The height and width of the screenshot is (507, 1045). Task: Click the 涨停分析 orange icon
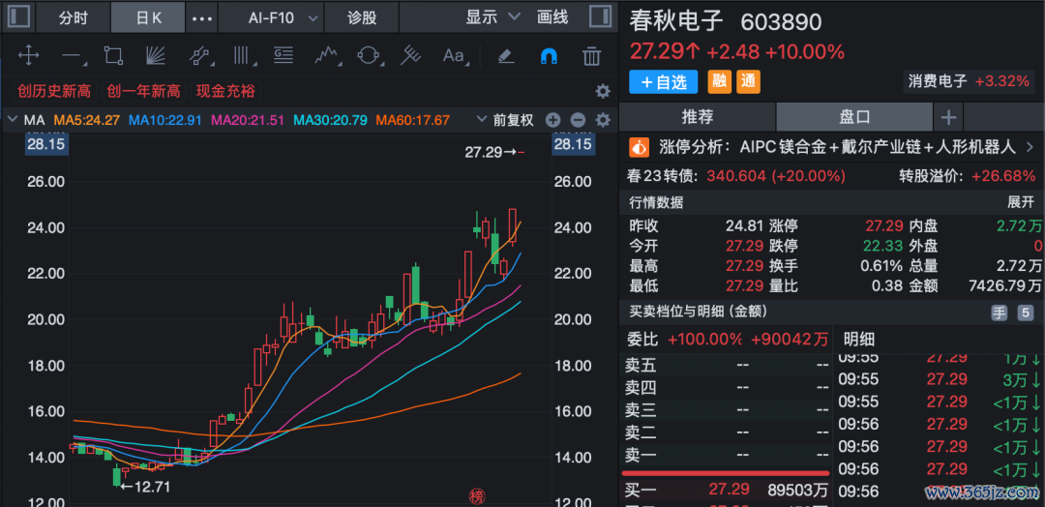640,147
